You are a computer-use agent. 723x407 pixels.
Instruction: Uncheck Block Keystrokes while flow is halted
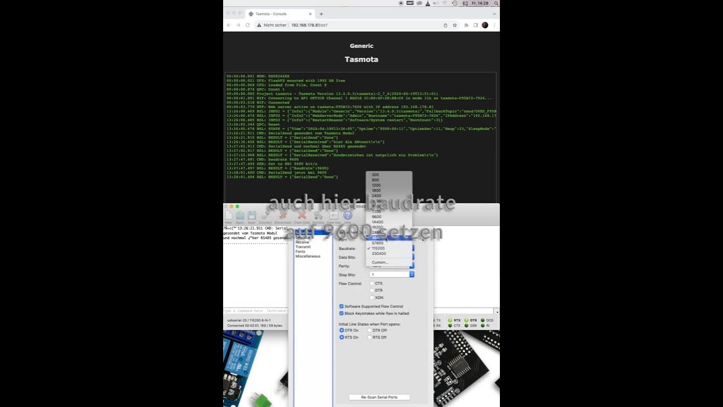click(x=341, y=313)
